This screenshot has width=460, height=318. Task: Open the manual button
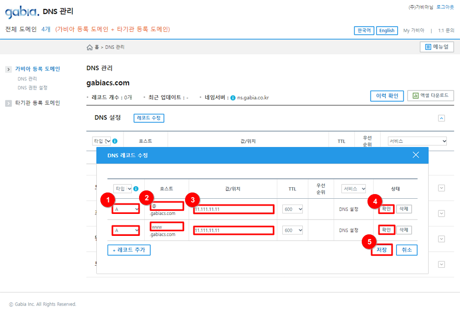click(x=436, y=47)
